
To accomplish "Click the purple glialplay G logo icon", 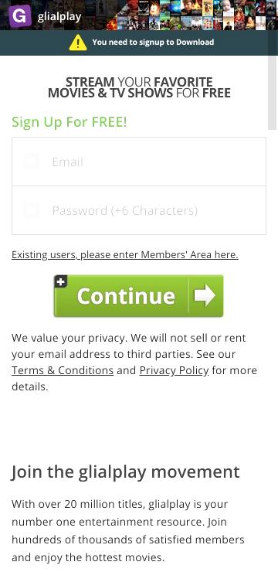I will point(20,16).
